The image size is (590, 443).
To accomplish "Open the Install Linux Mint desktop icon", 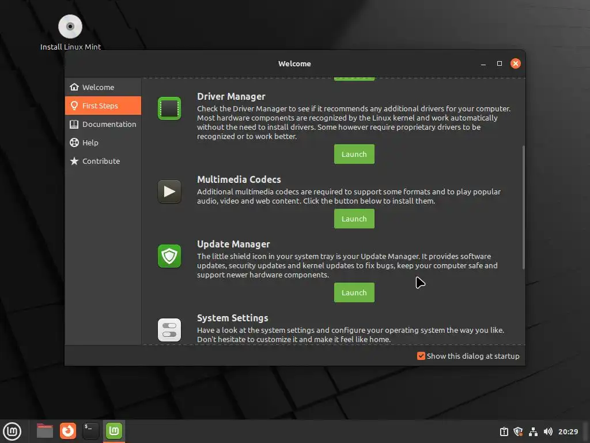I will click(x=70, y=33).
